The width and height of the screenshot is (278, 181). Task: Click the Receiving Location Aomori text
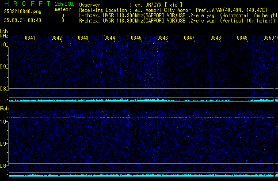(177, 10)
